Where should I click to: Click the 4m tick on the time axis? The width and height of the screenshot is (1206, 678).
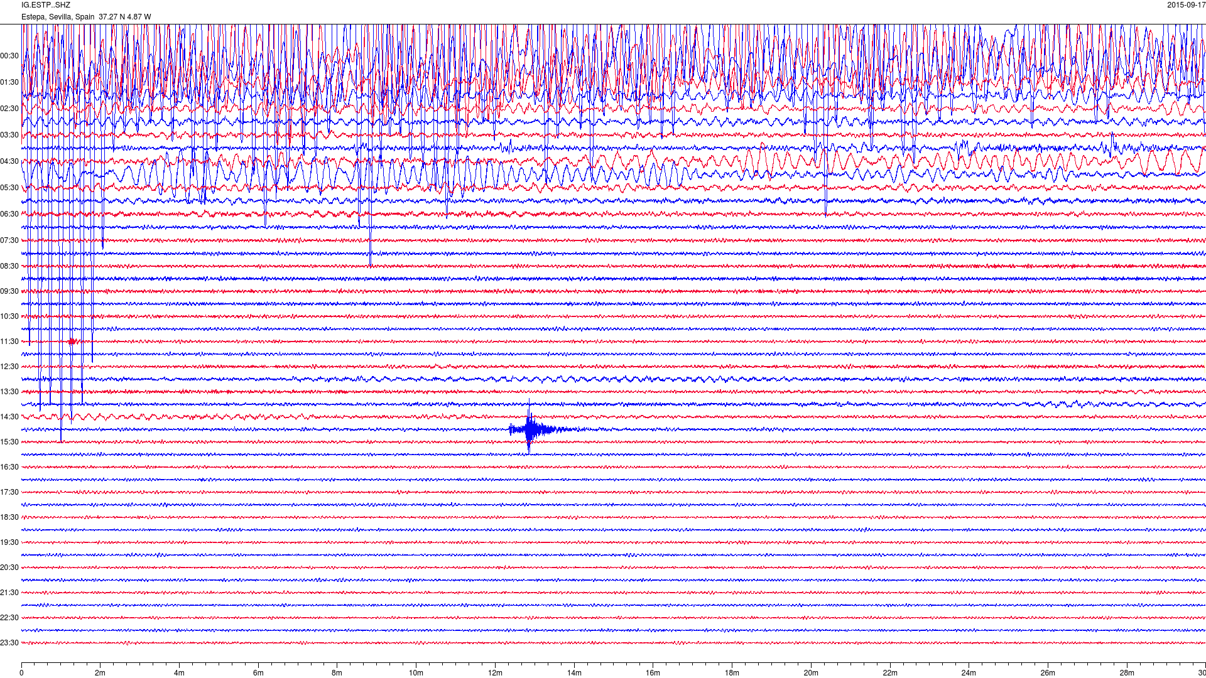click(x=179, y=673)
